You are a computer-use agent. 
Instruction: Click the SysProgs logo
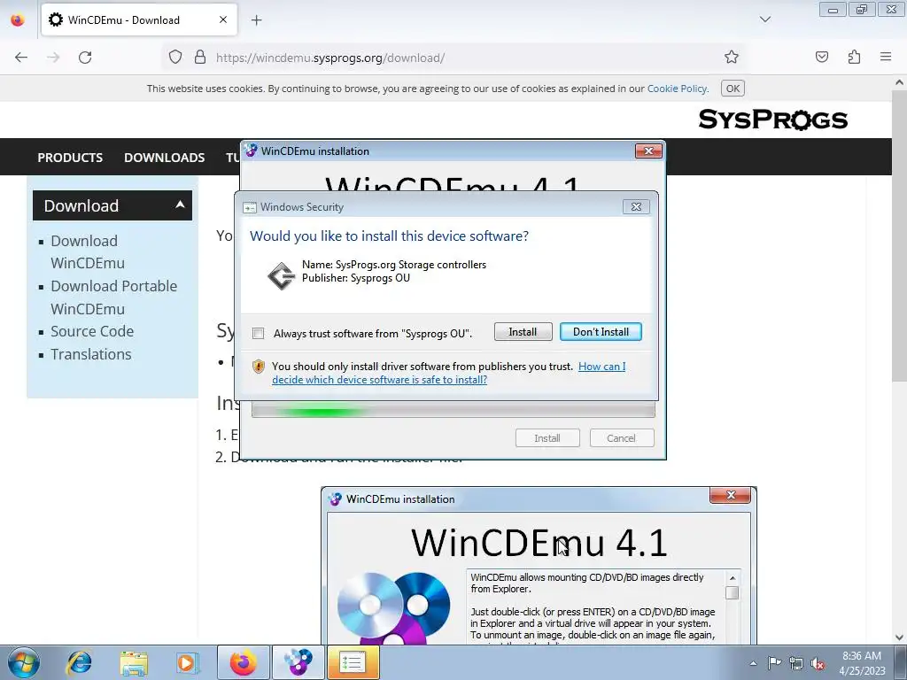click(772, 120)
